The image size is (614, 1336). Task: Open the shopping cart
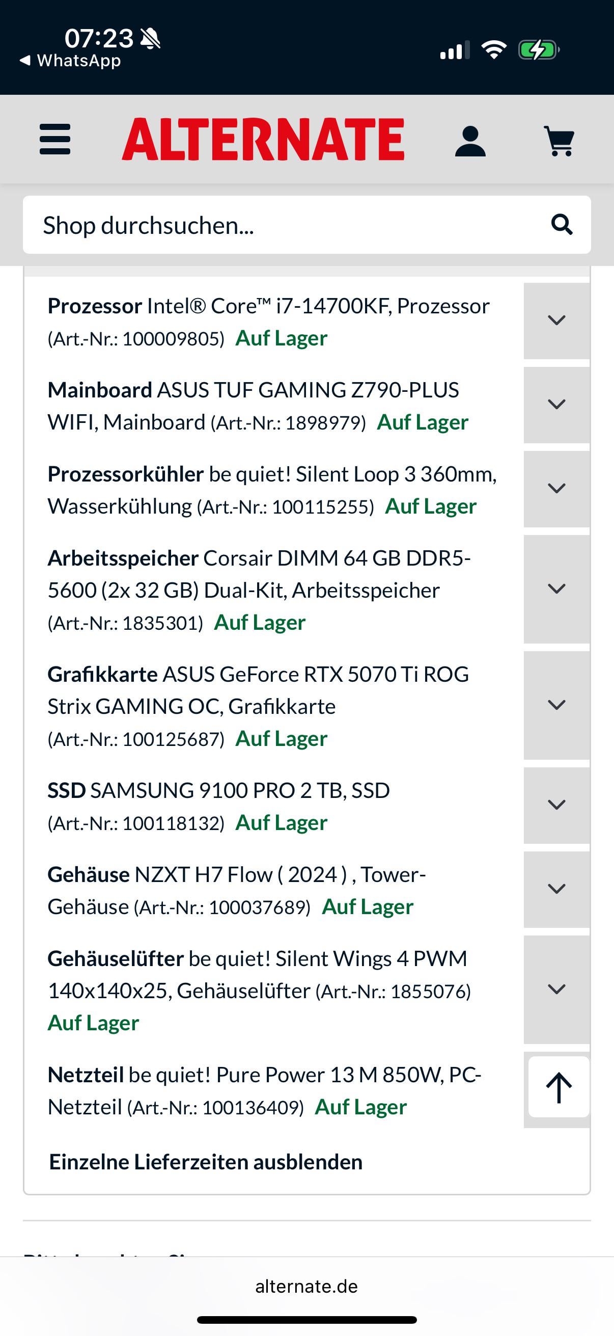coord(559,141)
